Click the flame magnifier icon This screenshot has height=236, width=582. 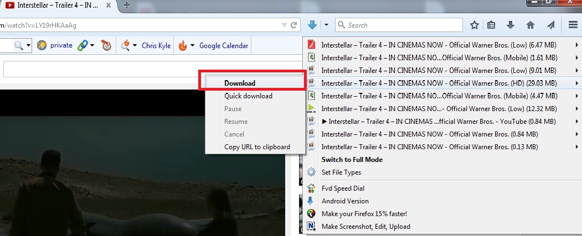[x=125, y=45]
